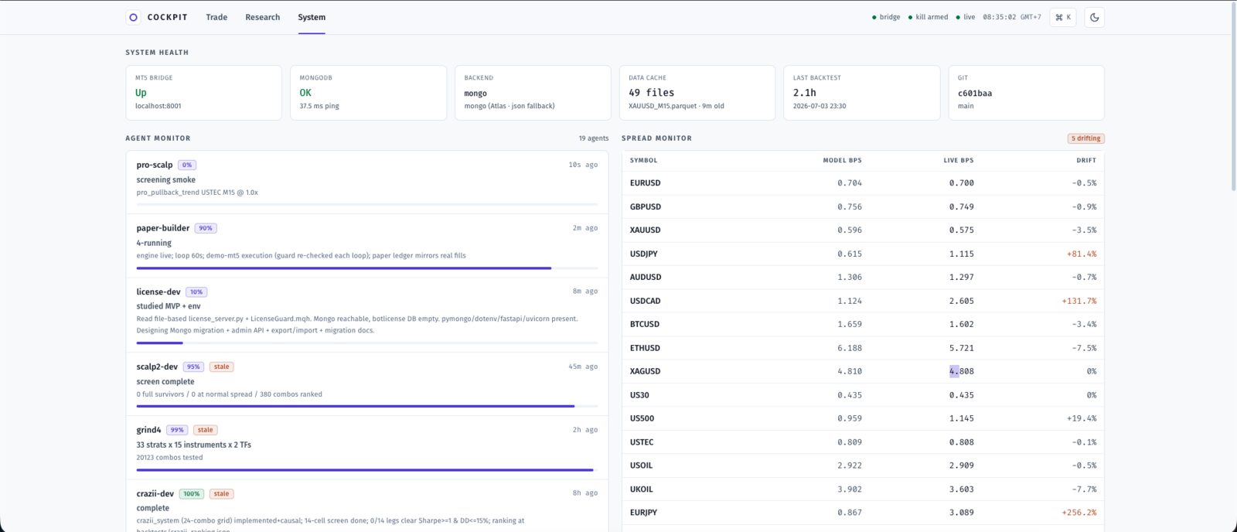Screen dimensions: 1237x532
Task: Click XAGUSD live bps 4.808
Action: click(962, 371)
